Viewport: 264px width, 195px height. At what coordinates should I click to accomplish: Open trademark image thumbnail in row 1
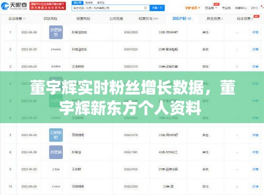[56, 32]
